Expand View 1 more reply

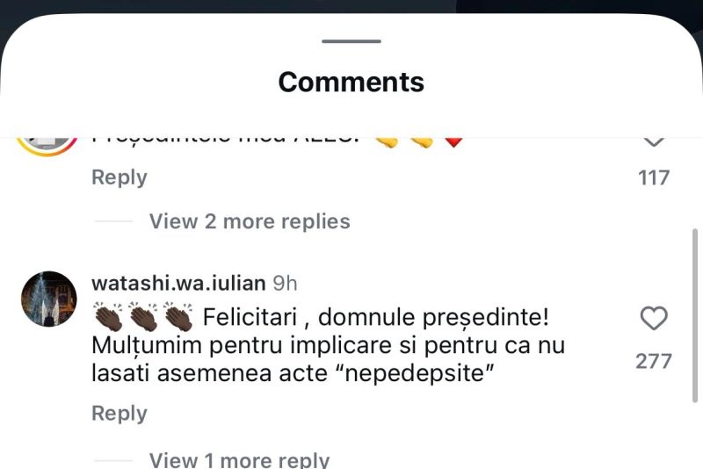239,460
